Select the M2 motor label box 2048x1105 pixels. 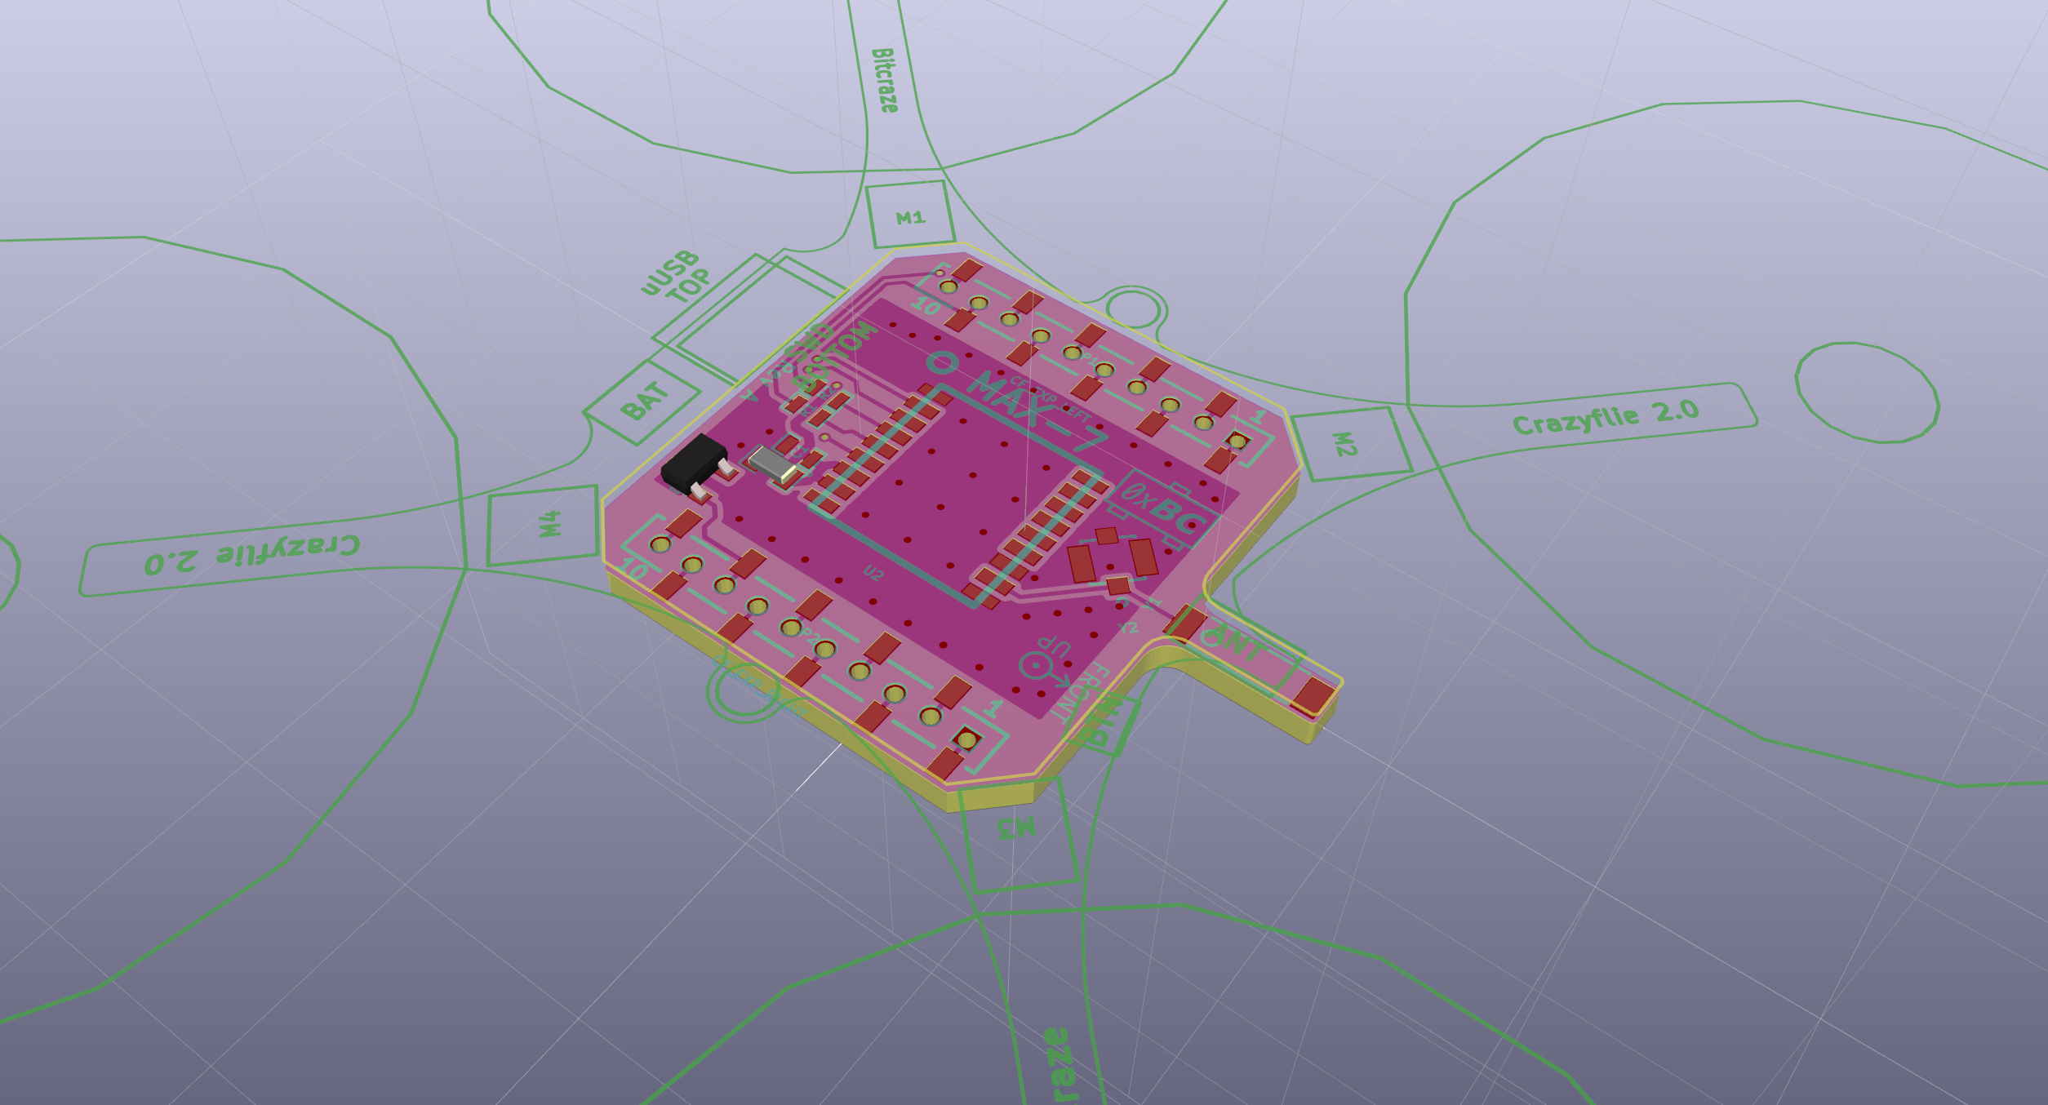(1351, 444)
